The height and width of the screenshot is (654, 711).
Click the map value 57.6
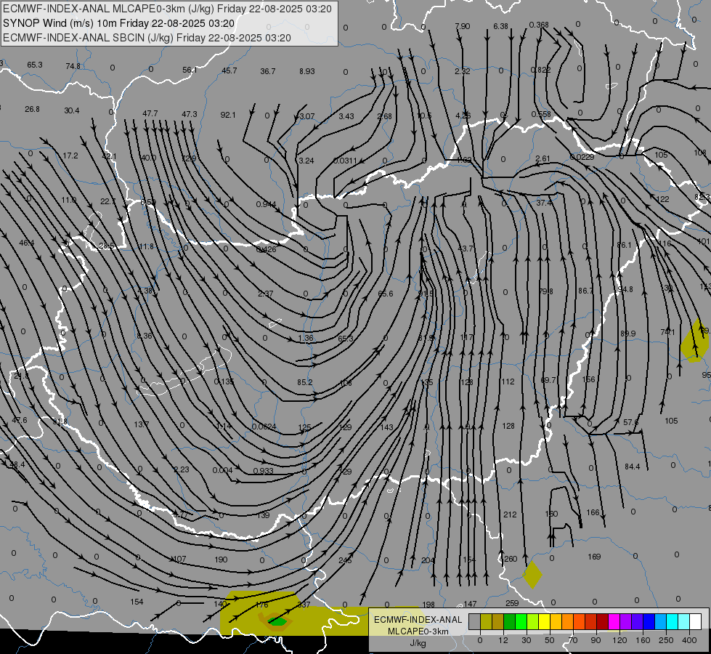click(630, 422)
